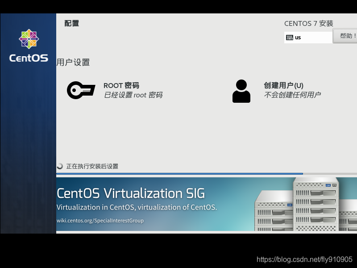357x268 pixels.
Task: Click the CentOS Virtualization SIG banner
Action: click(207, 204)
